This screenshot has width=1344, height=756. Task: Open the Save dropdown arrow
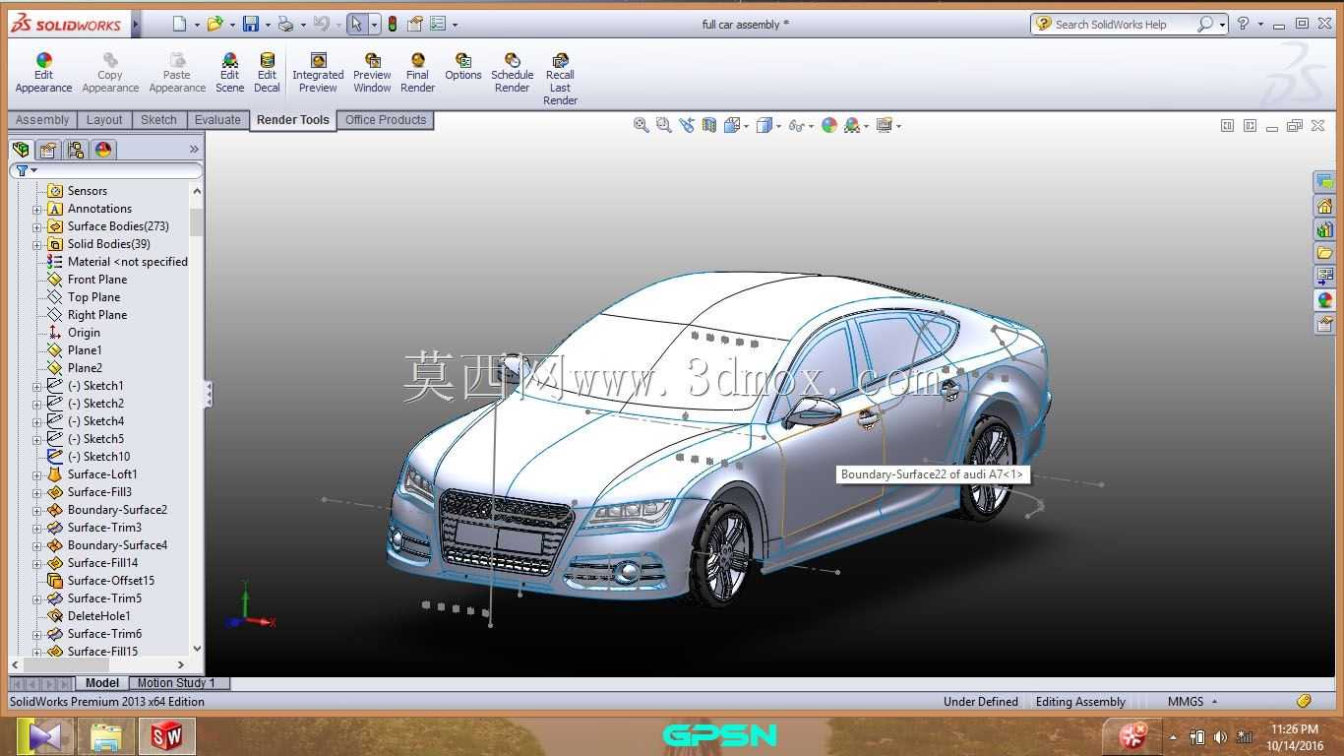coord(268,25)
